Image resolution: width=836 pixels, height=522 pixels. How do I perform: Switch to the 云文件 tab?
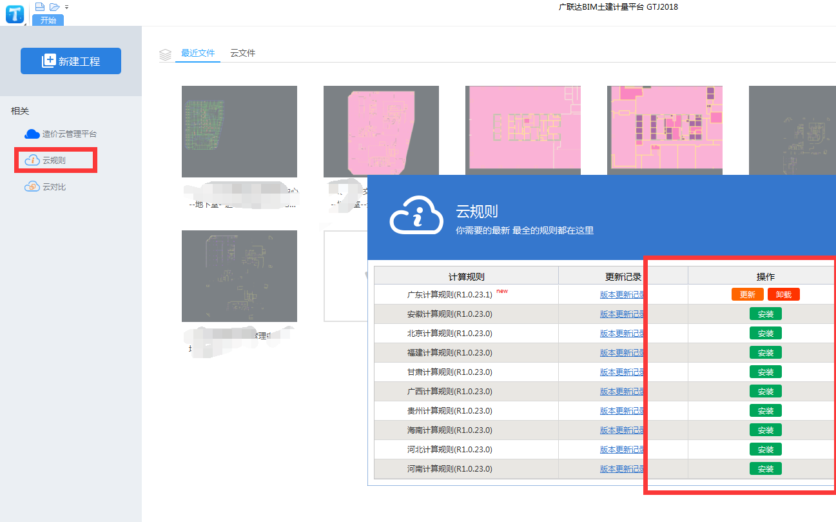pos(243,53)
